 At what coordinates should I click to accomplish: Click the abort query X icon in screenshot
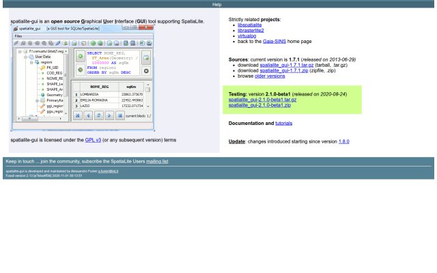point(146,71)
